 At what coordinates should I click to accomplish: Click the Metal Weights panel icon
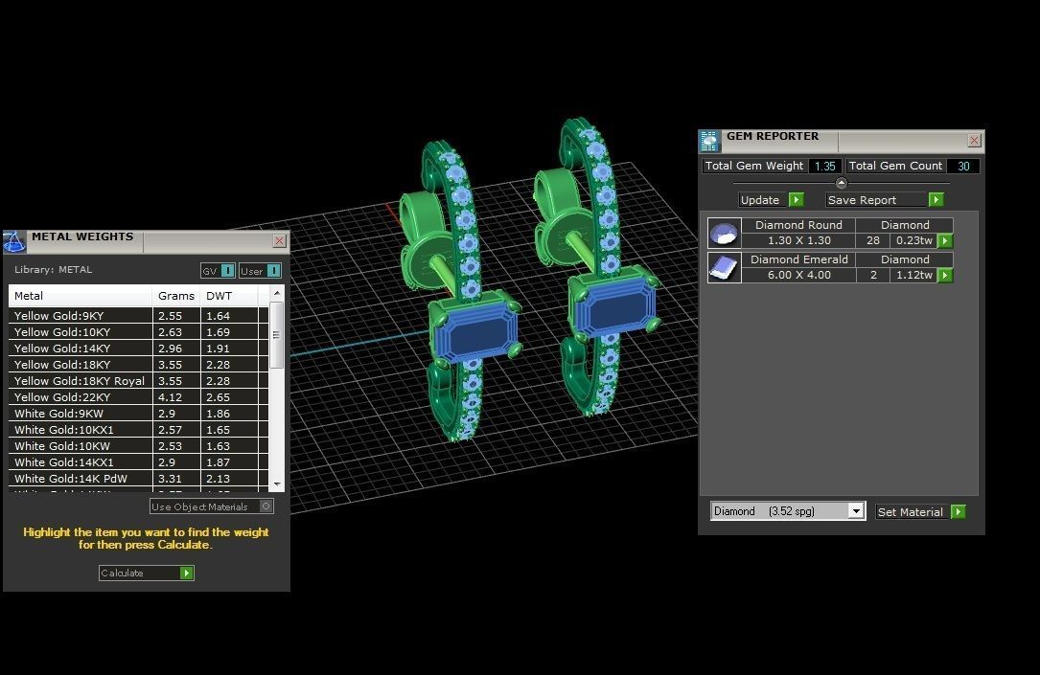pos(14,241)
